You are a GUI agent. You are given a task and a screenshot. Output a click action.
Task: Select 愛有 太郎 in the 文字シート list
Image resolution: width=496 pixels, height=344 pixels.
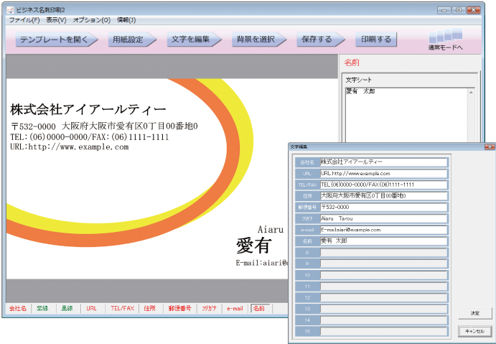(361, 92)
